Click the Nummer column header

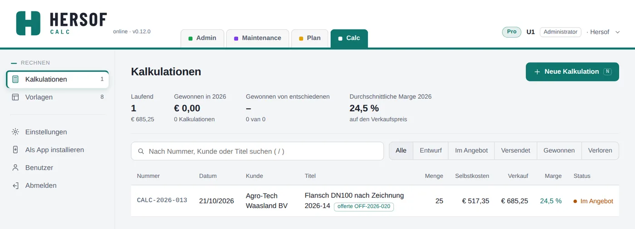(148, 176)
